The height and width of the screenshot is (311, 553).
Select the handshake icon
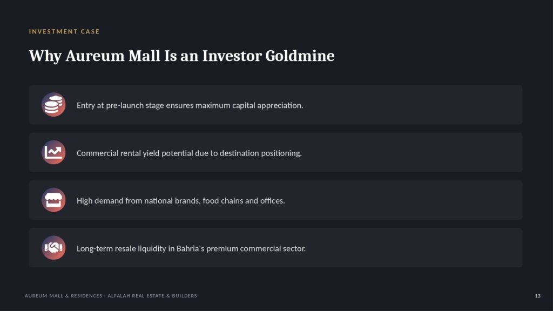click(53, 247)
